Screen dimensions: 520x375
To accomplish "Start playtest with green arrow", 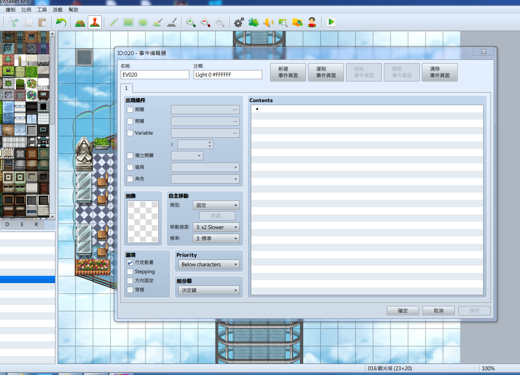I will coord(331,22).
